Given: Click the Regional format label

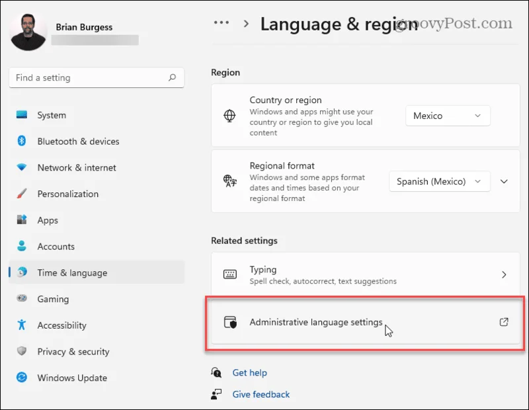Looking at the screenshot, I should 282,166.
